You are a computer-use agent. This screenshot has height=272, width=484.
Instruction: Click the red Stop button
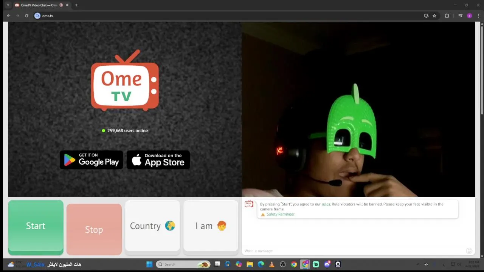94,229
